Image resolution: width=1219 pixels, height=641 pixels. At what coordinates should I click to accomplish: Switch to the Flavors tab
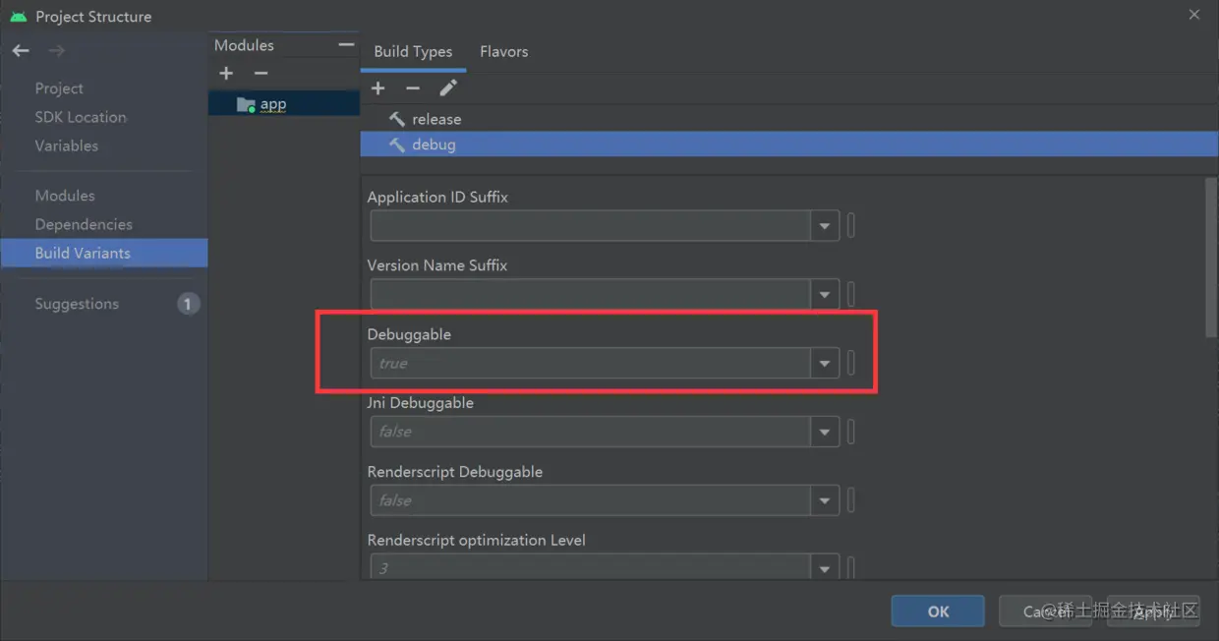coord(504,52)
